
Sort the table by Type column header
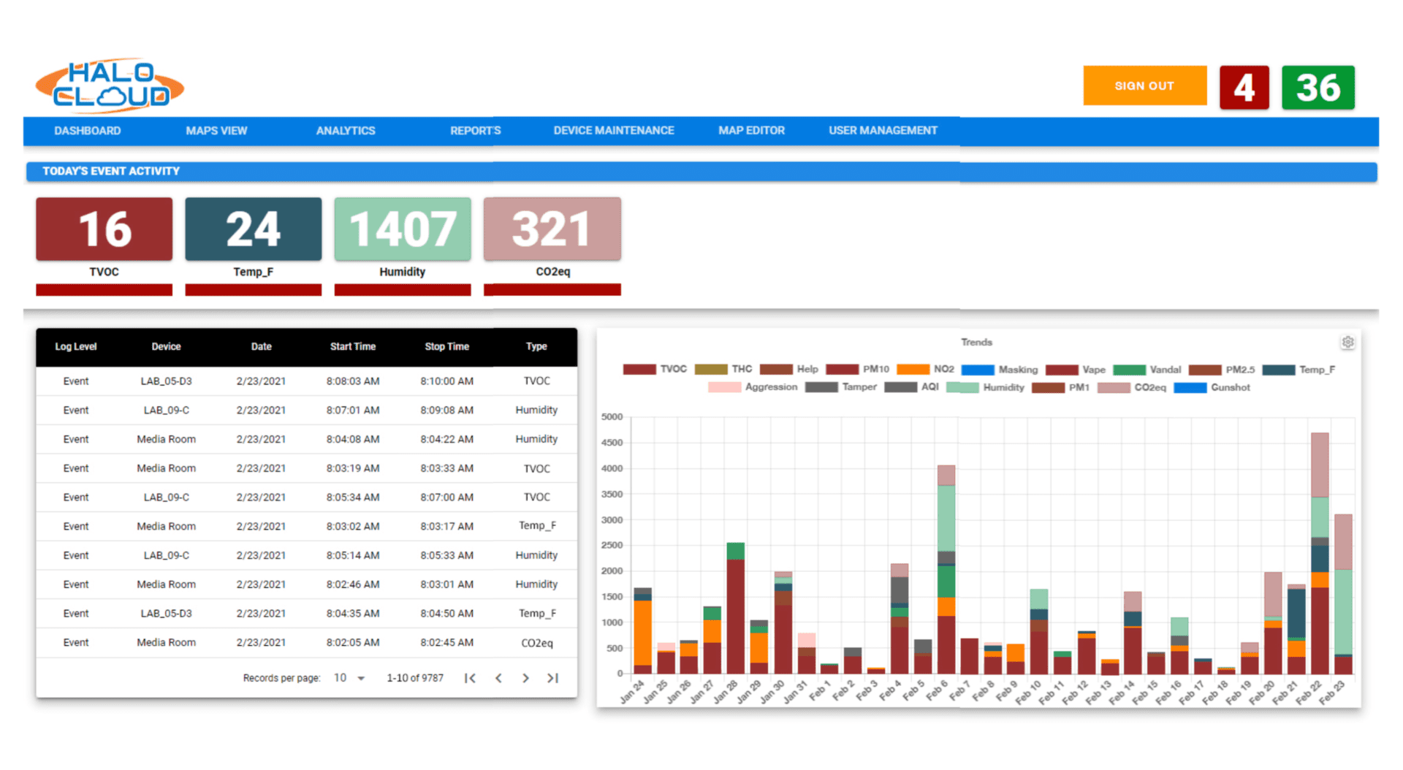tap(536, 347)
